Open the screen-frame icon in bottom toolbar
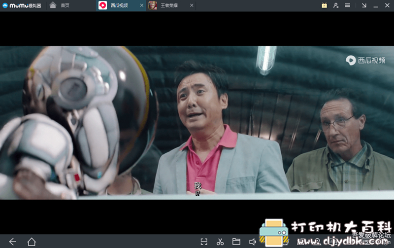 coord(204,242)
